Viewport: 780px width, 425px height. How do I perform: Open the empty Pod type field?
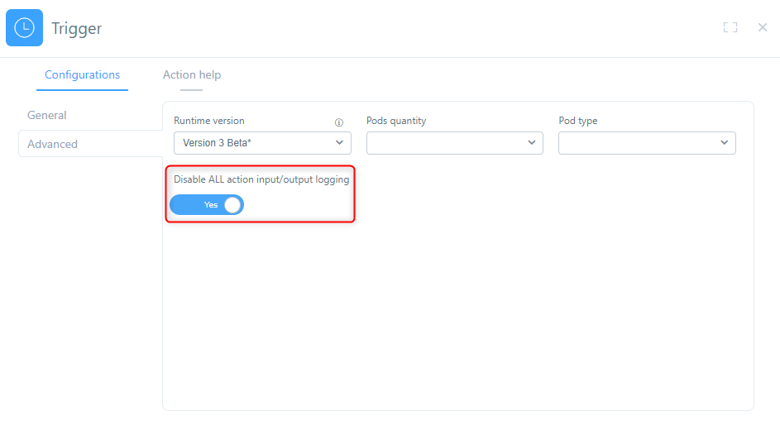pyautogui.click(x=637, y=143)
